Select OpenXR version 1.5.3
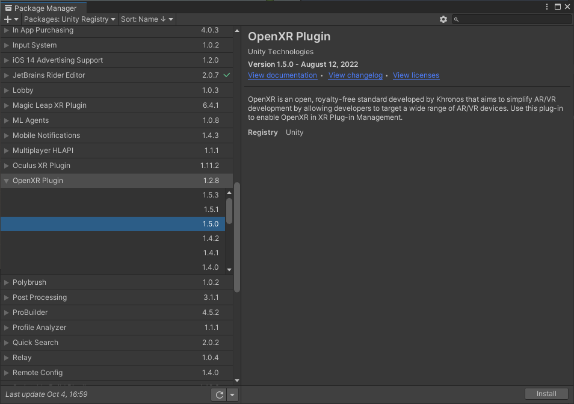Viewport: 574px width, 404px height. tap(113, 195)
